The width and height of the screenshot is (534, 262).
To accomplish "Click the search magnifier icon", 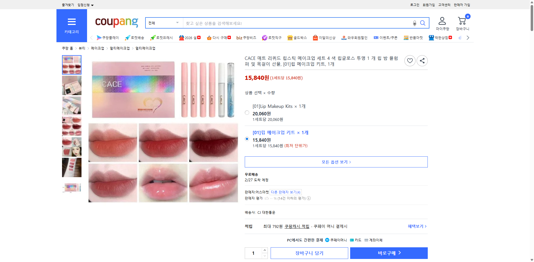I will coord(423,23).
